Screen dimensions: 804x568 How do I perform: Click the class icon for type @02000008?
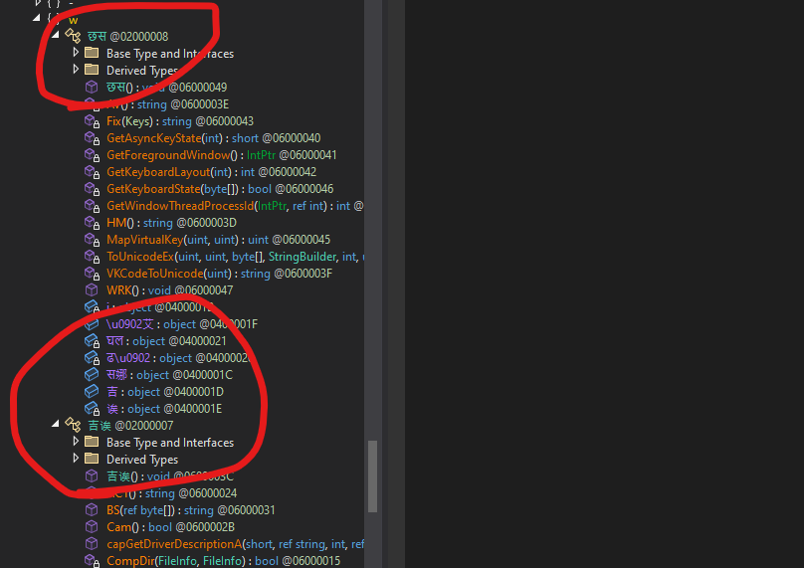tap(73, 37)
